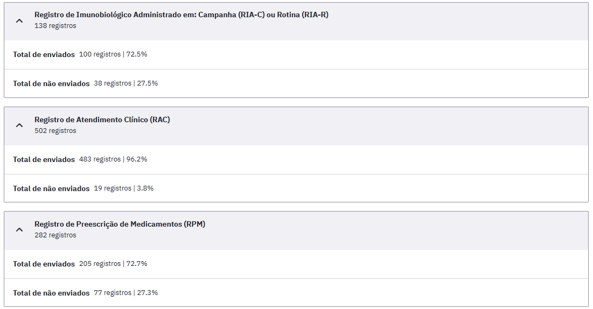Click the 483 registros 96.2% value

pos(113,159)
